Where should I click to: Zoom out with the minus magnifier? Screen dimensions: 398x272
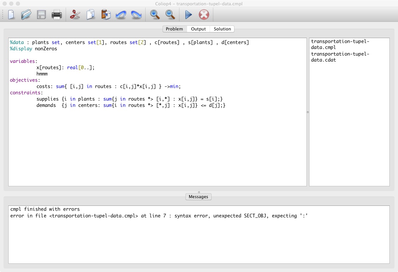170,15
